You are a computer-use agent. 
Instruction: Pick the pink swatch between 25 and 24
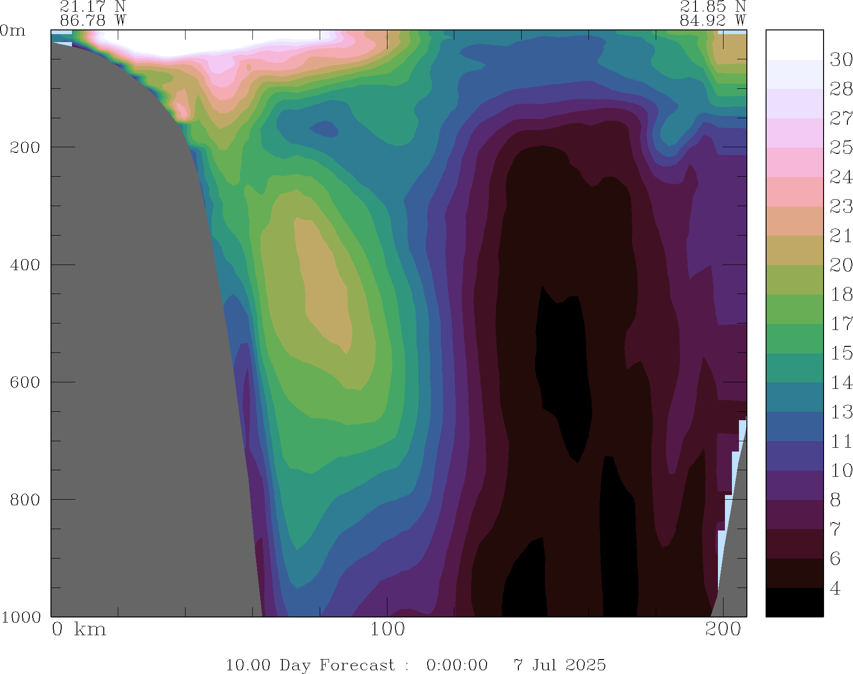click(794, 162)
